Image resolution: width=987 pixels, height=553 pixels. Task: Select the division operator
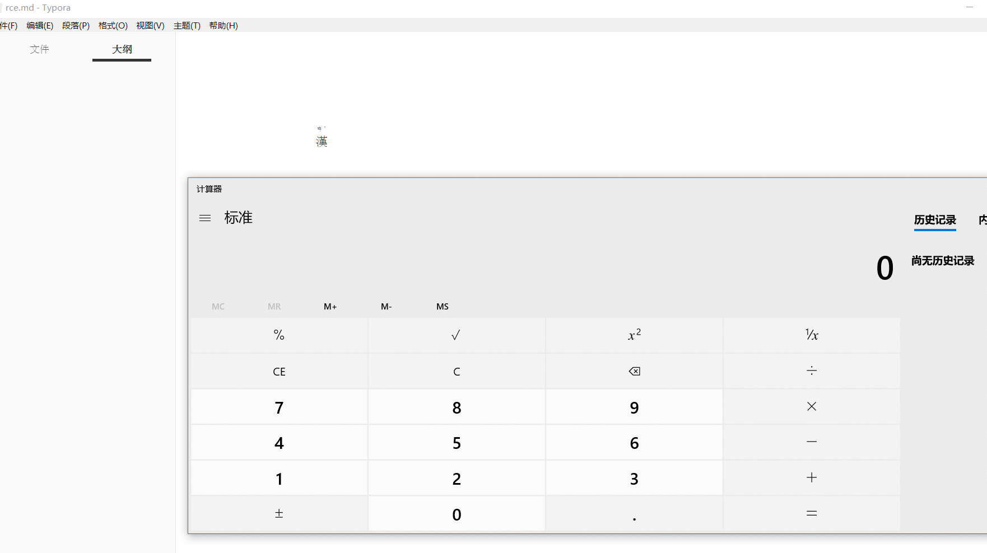pyautogui.click(x=811, y=371)
